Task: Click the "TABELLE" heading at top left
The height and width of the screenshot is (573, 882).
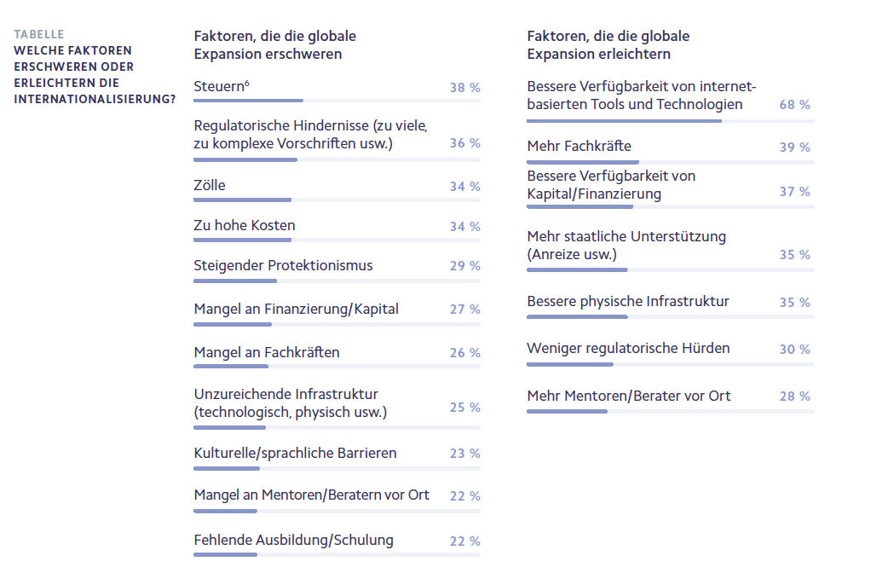Action: tap(39, 35)
